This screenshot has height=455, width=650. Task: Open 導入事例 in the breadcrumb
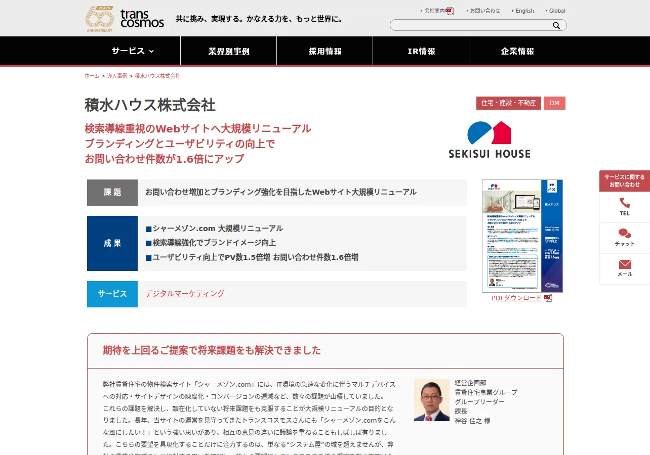pyautogui.click(x=117, y=76)
